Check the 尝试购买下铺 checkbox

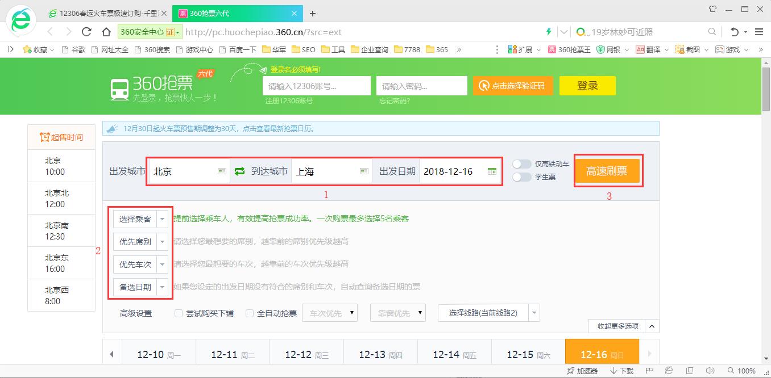pyautogui.click(x=179, y=313)
